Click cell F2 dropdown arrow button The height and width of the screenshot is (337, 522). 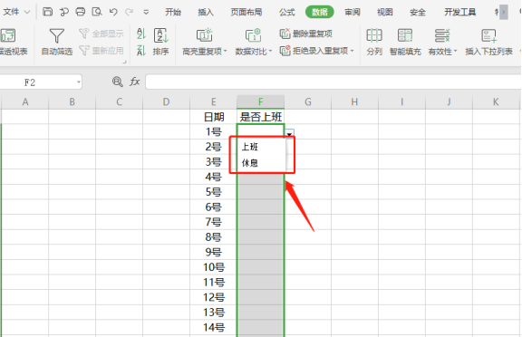click(x=289, y=134)
